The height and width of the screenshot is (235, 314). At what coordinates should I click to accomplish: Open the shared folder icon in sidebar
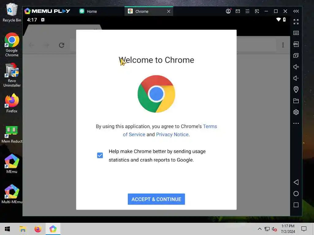tap(296, 101)
